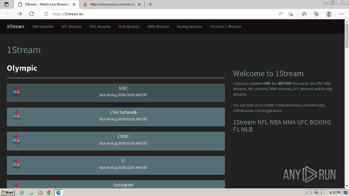Open Boxing streams menu item
This screenshot has height=196, width=349.
pyautogui.click(x=189, y=26)
